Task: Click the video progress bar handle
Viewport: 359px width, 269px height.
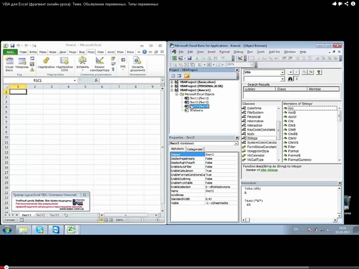Action: coord(6,267)
